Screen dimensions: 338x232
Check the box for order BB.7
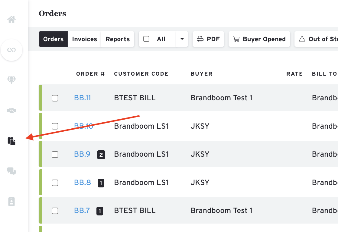point(55,211)
